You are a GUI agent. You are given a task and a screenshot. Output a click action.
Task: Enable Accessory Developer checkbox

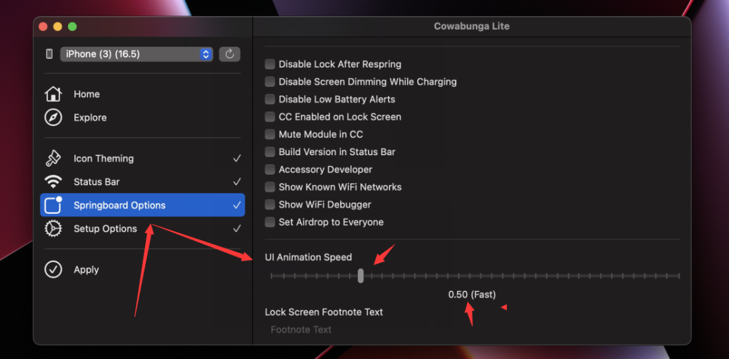tap(270, 170)
